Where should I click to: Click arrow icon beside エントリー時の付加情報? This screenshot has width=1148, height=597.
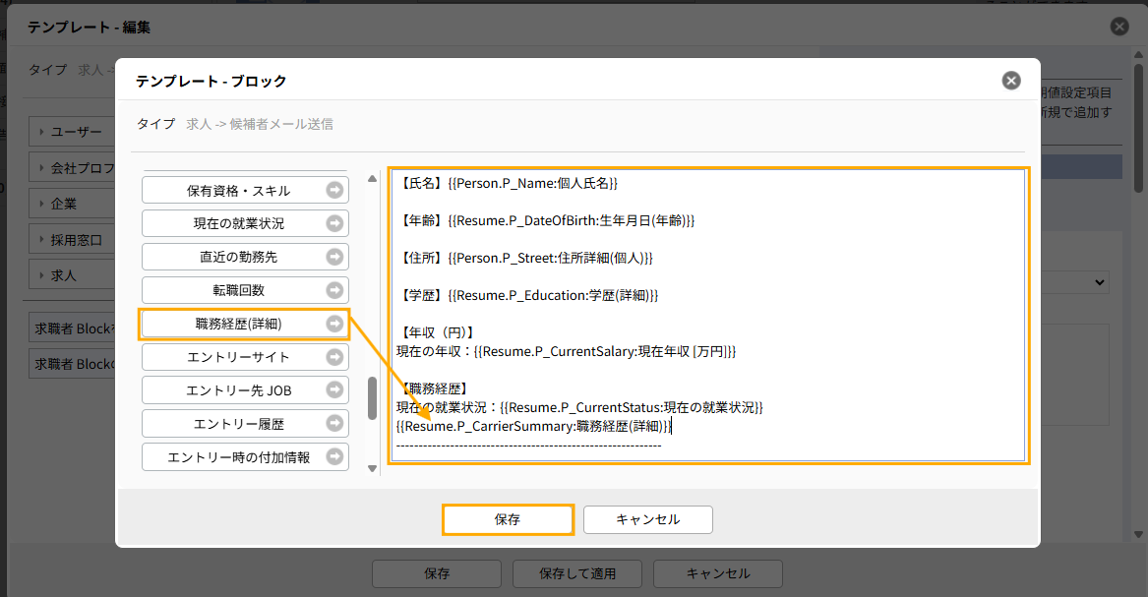click(x=334, y=457)
